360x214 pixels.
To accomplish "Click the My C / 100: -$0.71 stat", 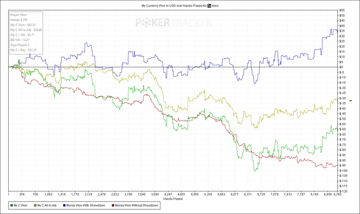I will point(22,35).
